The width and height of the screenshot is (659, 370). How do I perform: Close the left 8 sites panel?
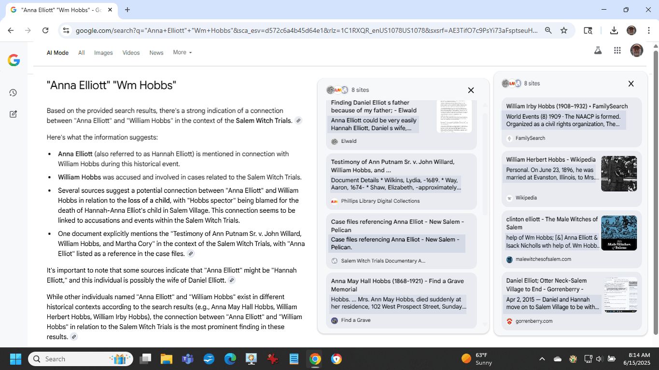(x=471, y=90)
